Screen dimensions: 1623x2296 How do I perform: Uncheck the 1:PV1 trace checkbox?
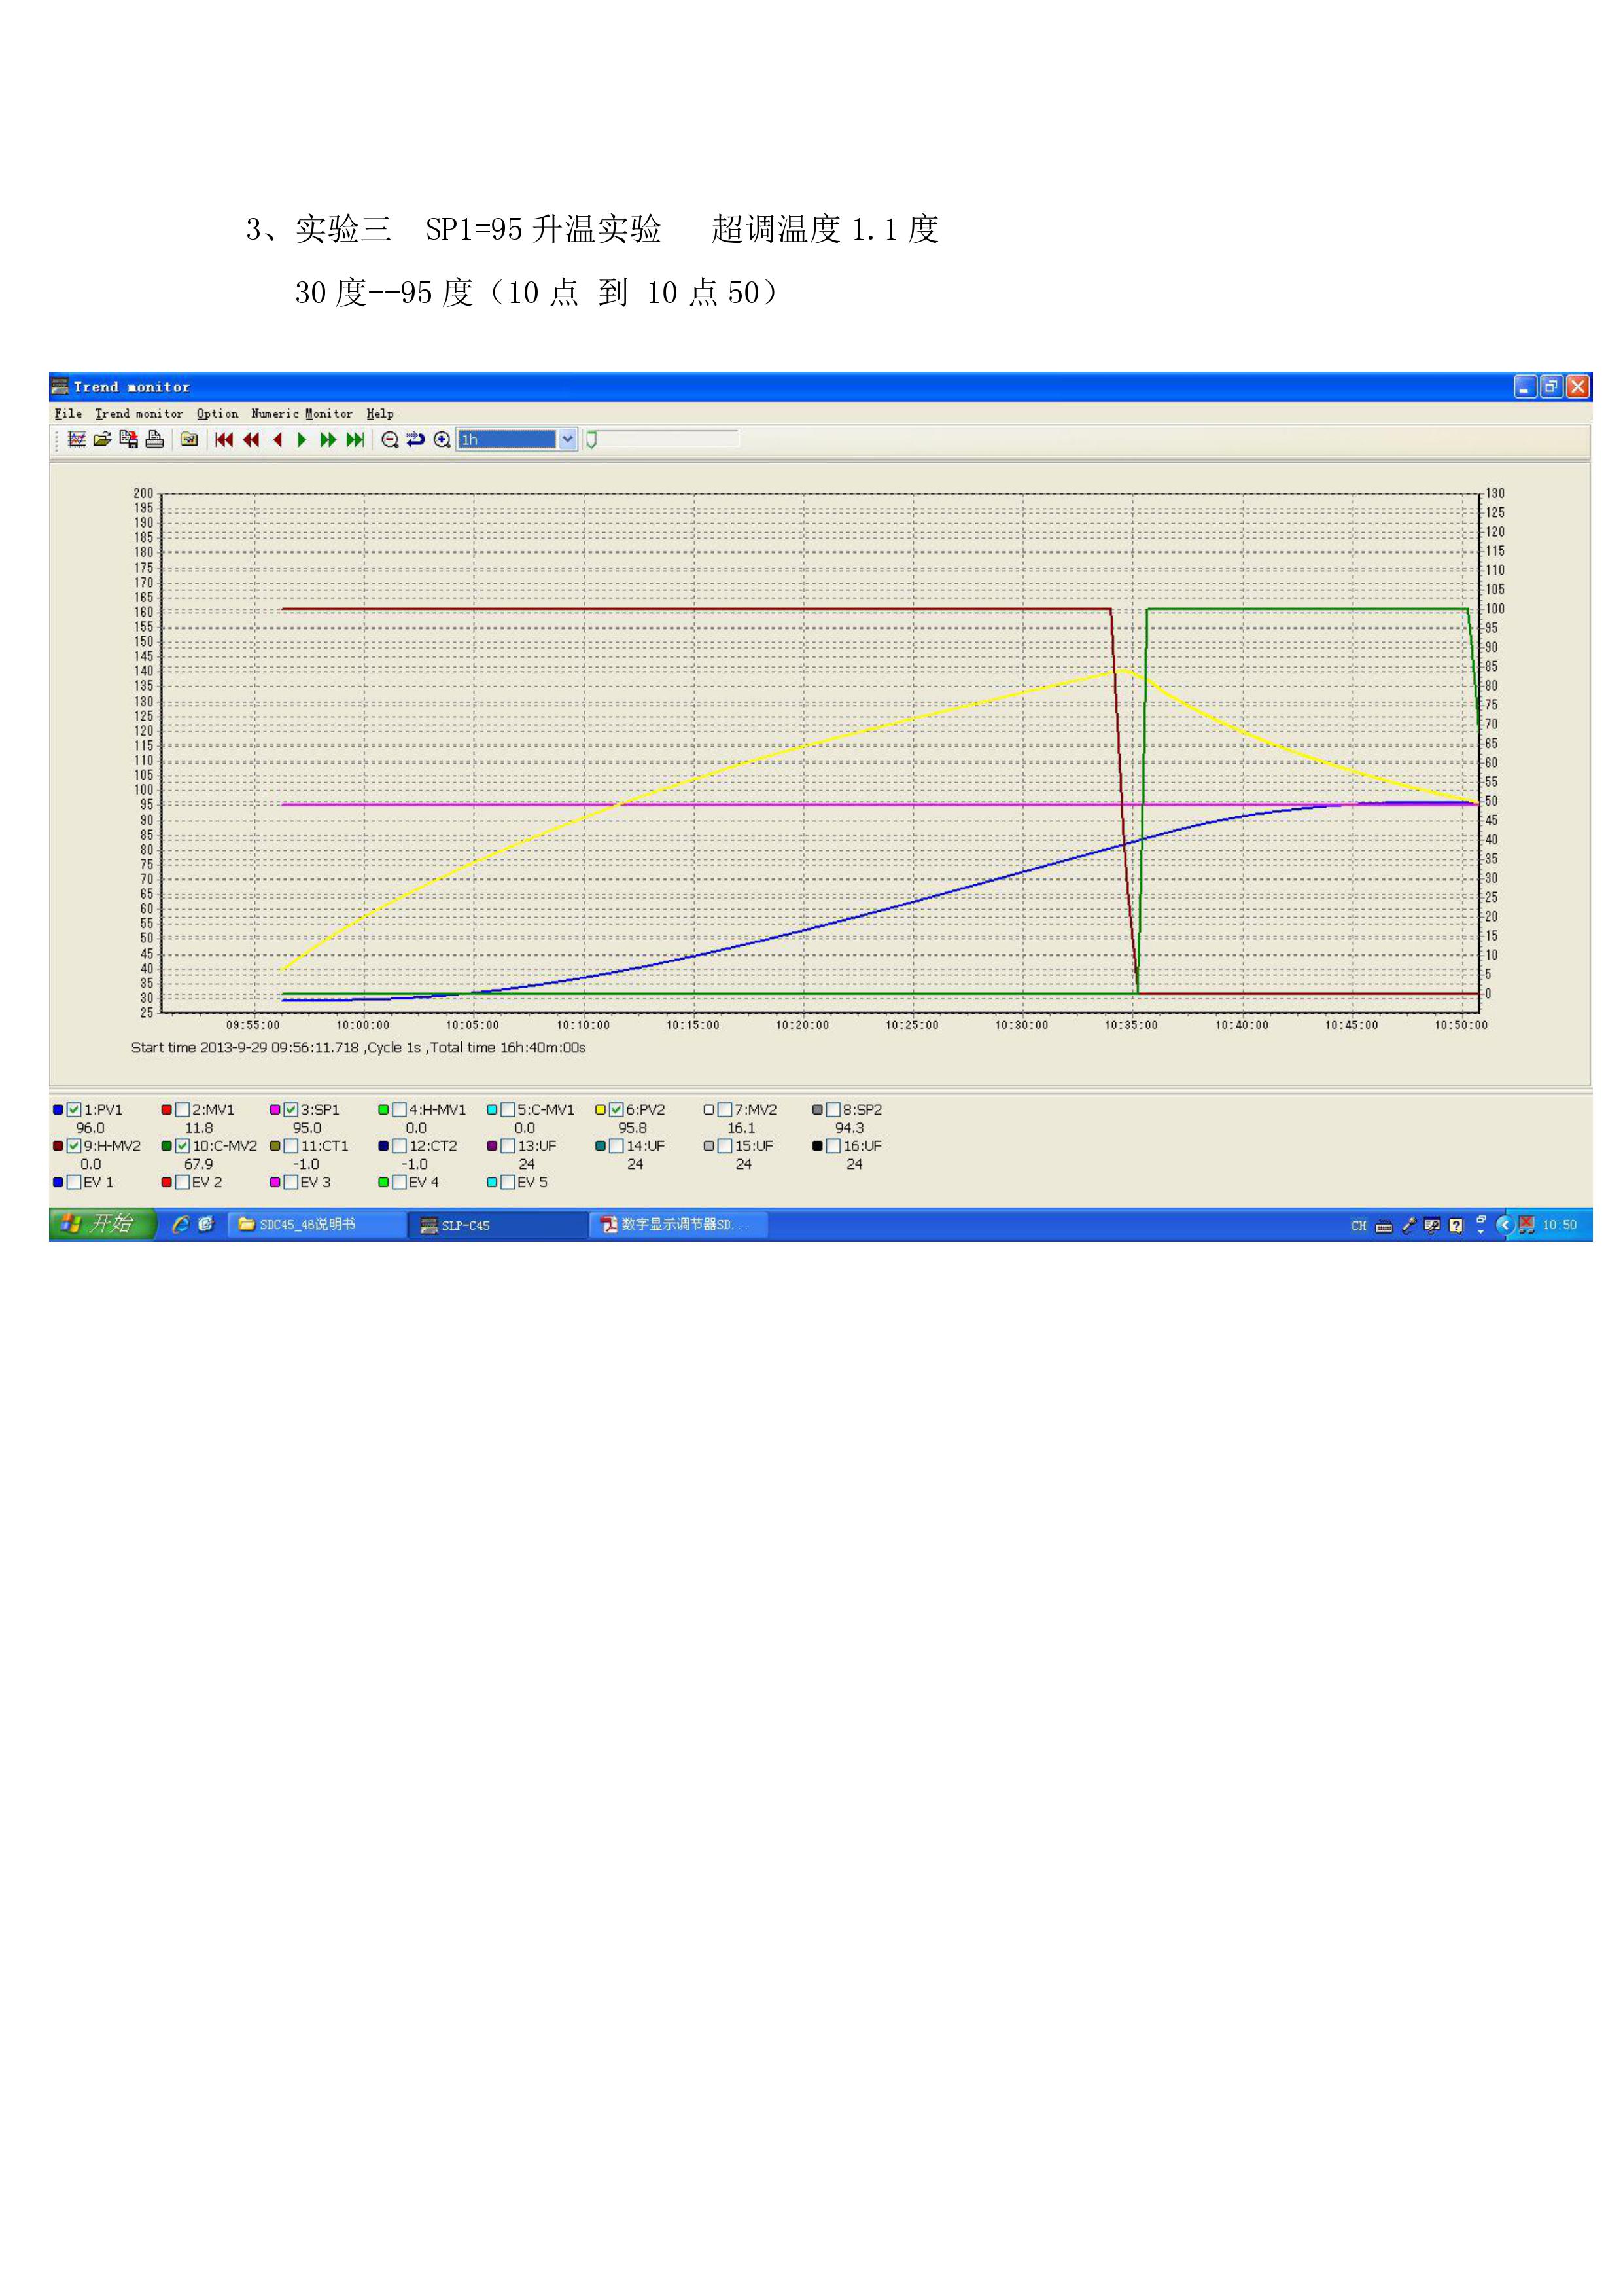(74, 1110)
